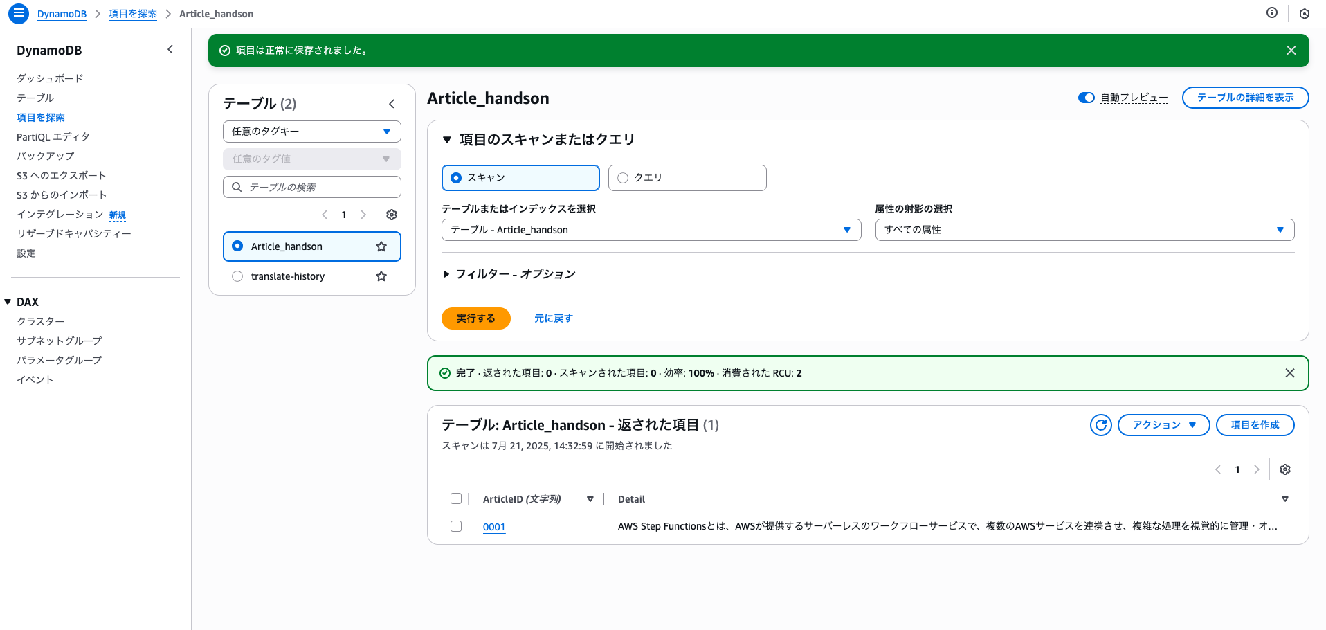This screenshot has height=630, width=1326.
Task: Open イベント in the sidebar
Action: [x=35, y=380]
